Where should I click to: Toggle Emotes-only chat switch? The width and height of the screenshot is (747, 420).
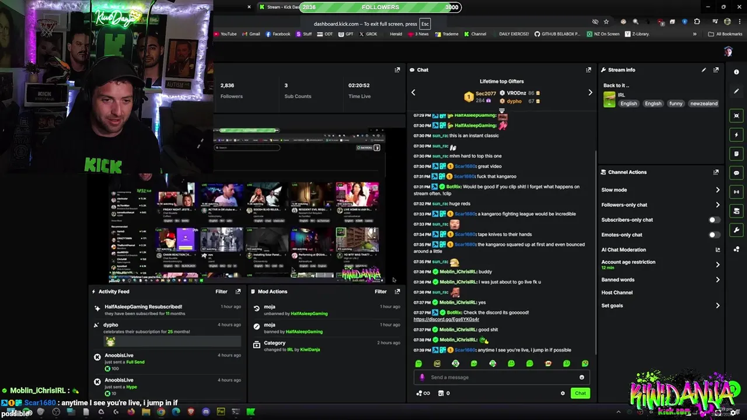[x=714, y=235]
